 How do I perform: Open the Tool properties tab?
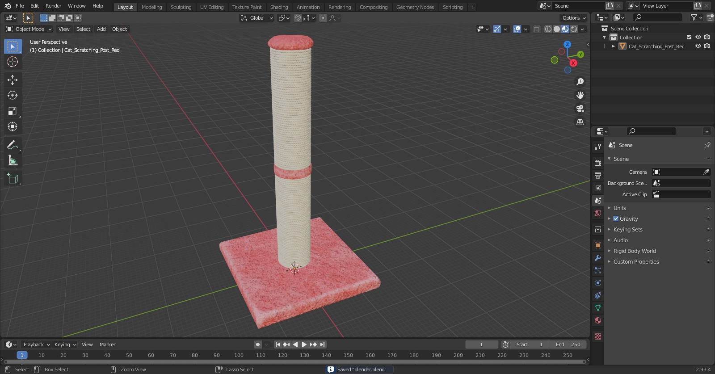click(598, 147)
